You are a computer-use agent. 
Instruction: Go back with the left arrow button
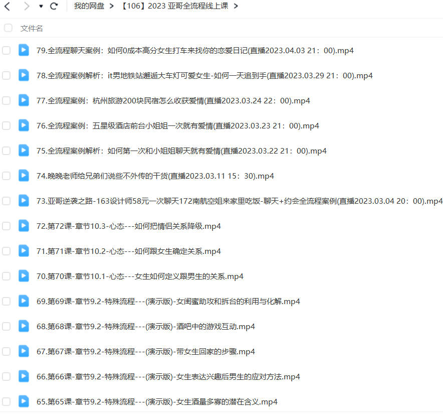8,6
